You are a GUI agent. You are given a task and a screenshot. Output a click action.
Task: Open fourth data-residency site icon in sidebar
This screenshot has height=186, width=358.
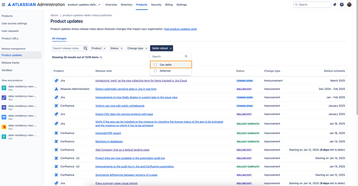(x=4, y=117)
